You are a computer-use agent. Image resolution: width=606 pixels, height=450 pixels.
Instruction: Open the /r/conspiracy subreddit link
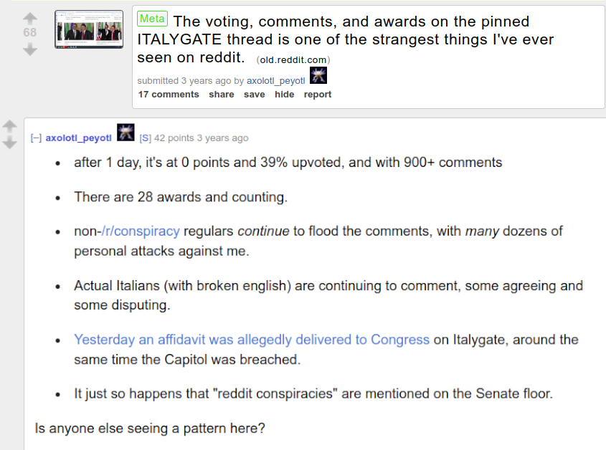(x=146, y=231)
